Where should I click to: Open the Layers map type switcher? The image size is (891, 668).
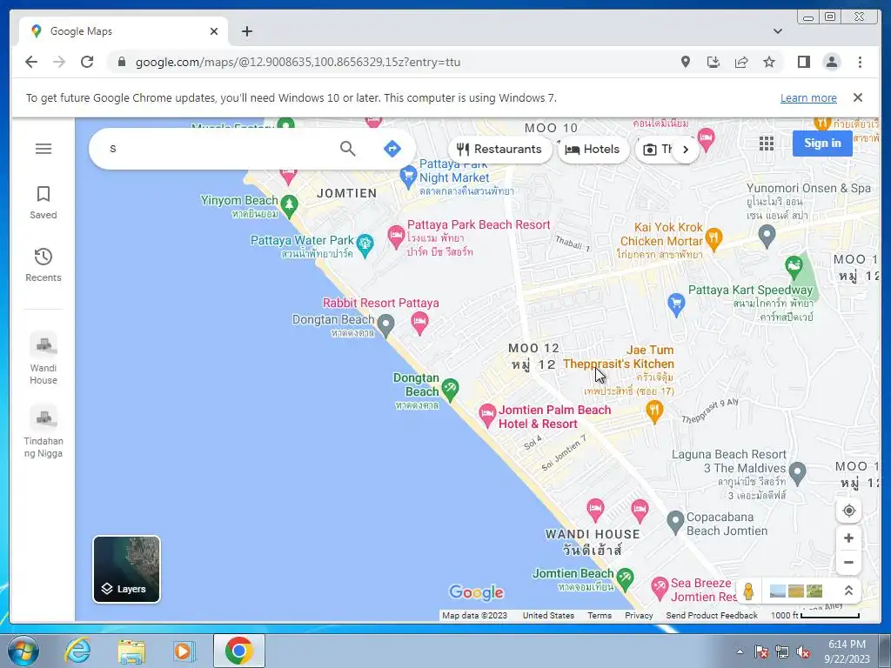pyautogui.click(x=126, y=569)
